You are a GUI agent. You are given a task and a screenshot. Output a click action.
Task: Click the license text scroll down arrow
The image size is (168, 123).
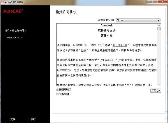pos(159,84)
